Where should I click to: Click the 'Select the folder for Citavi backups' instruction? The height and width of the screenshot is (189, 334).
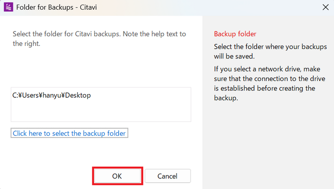click(x=99, y=39)
